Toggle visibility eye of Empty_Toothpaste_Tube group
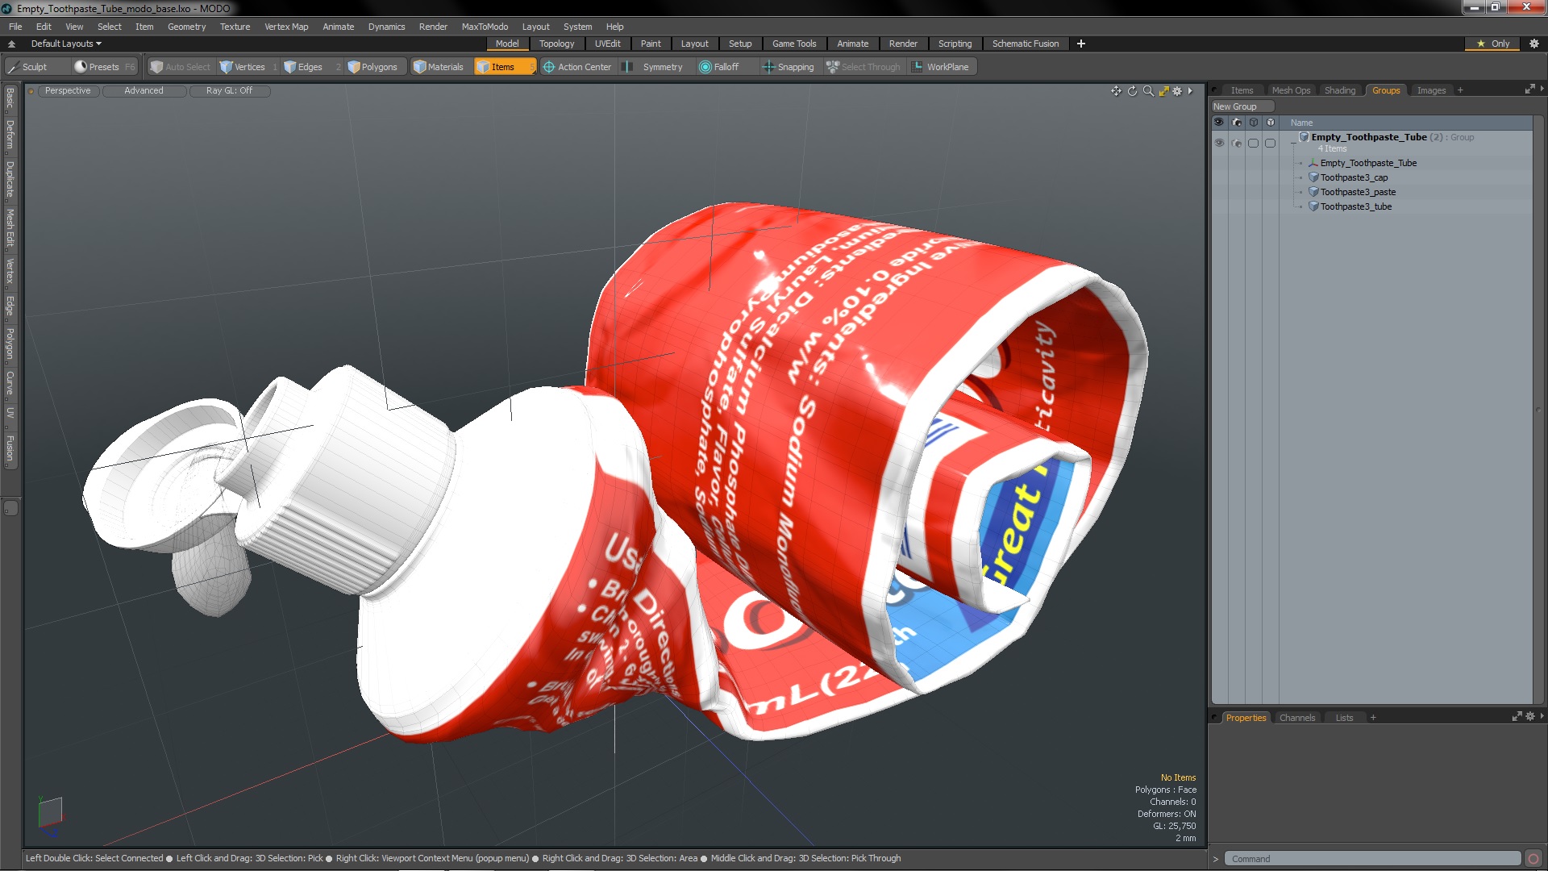This screenshot has height=871, width=1548. (x=1219, y=143)
